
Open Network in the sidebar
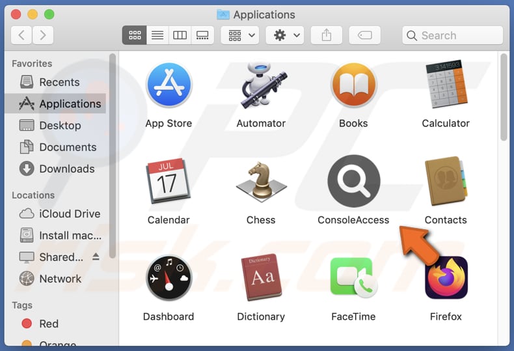[55, 279]
